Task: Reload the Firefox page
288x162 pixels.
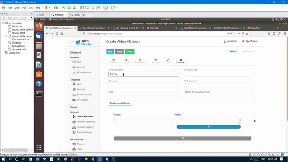Action: coord(57,34)
